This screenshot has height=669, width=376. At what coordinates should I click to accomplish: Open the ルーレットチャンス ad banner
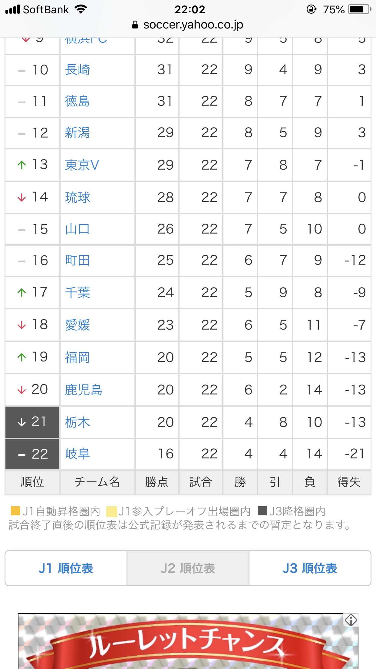coord(188,642)
